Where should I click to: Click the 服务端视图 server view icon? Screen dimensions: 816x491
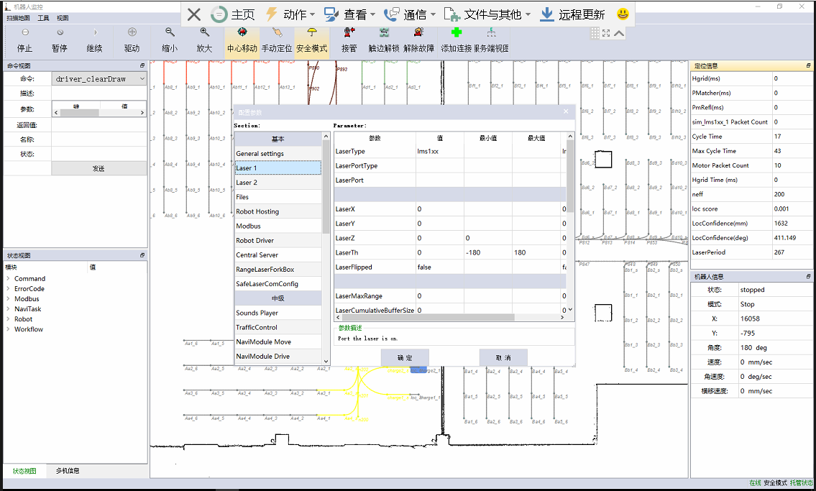tap(491, 33)
